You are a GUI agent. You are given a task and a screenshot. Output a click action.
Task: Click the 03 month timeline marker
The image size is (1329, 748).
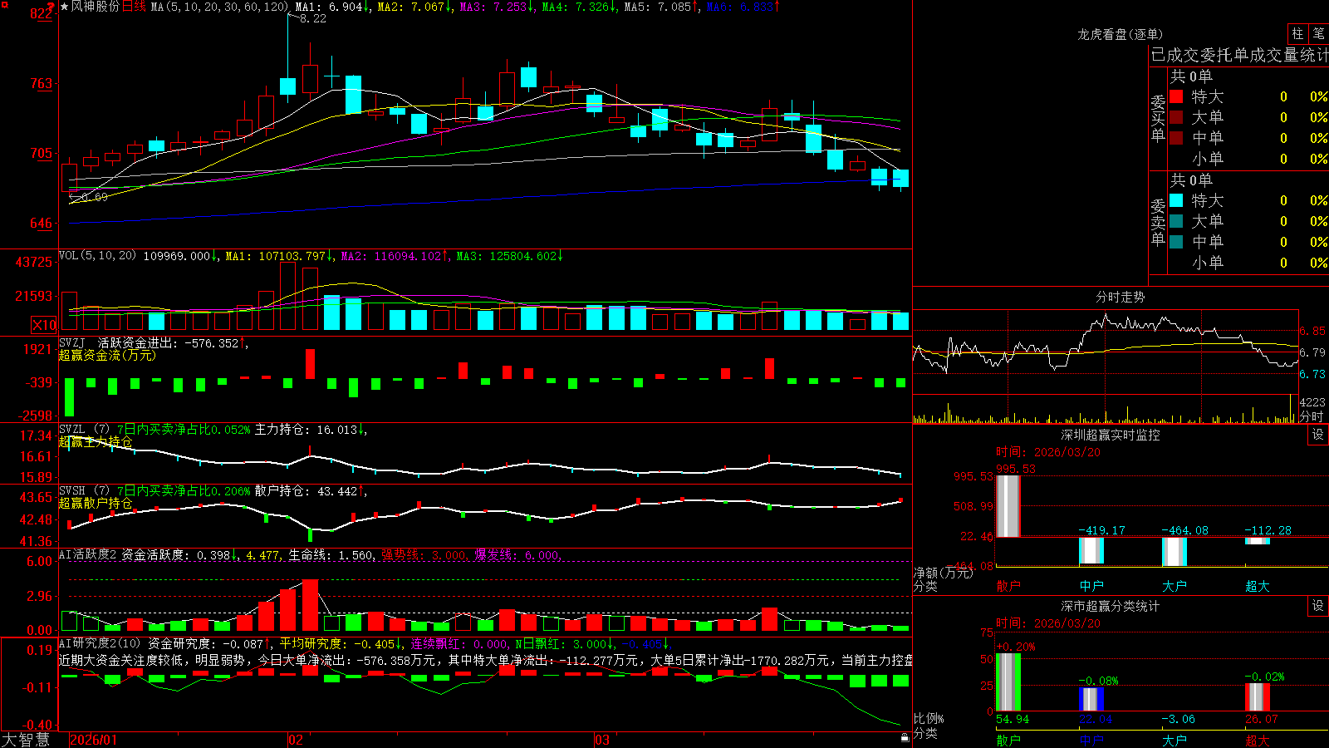(x=602, y=740)
